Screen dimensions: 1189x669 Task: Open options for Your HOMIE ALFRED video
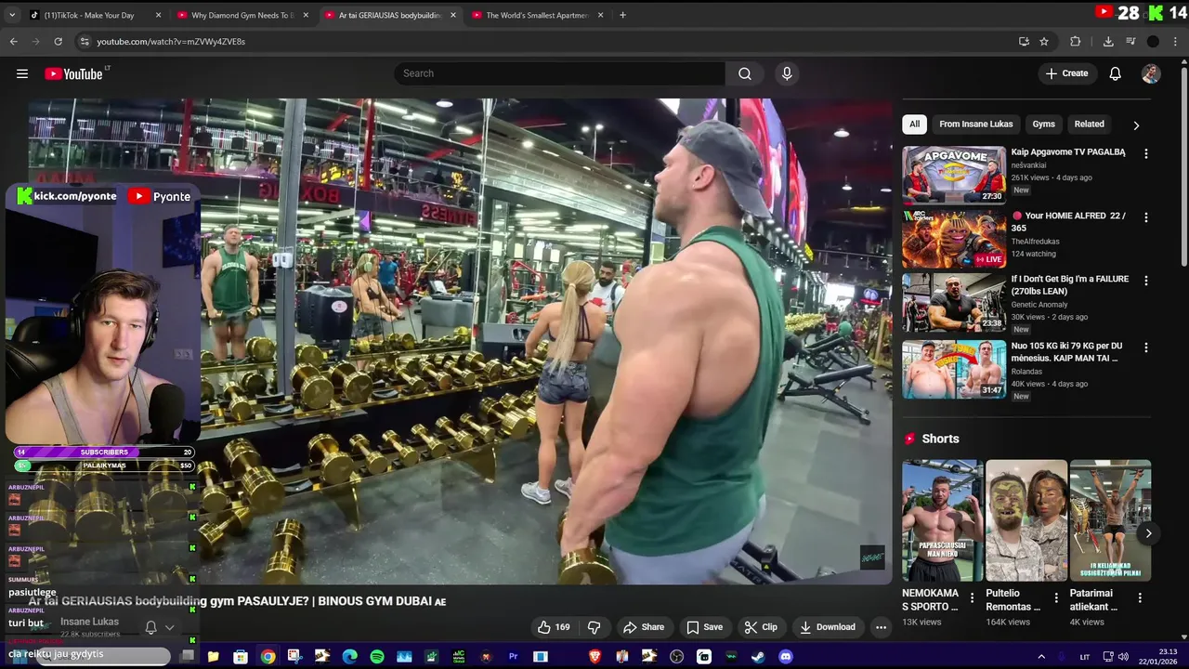tap(1145, 216)
